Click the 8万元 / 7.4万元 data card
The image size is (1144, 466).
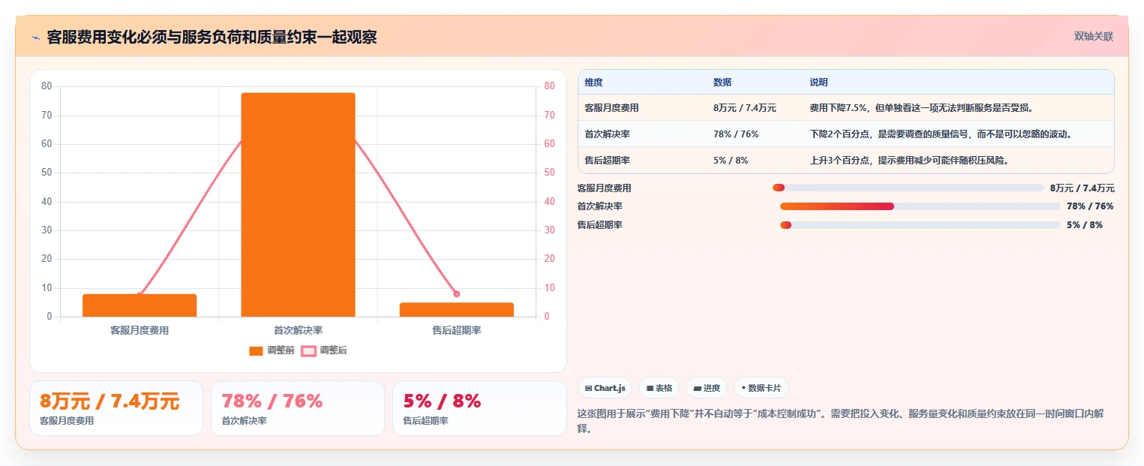116,408
